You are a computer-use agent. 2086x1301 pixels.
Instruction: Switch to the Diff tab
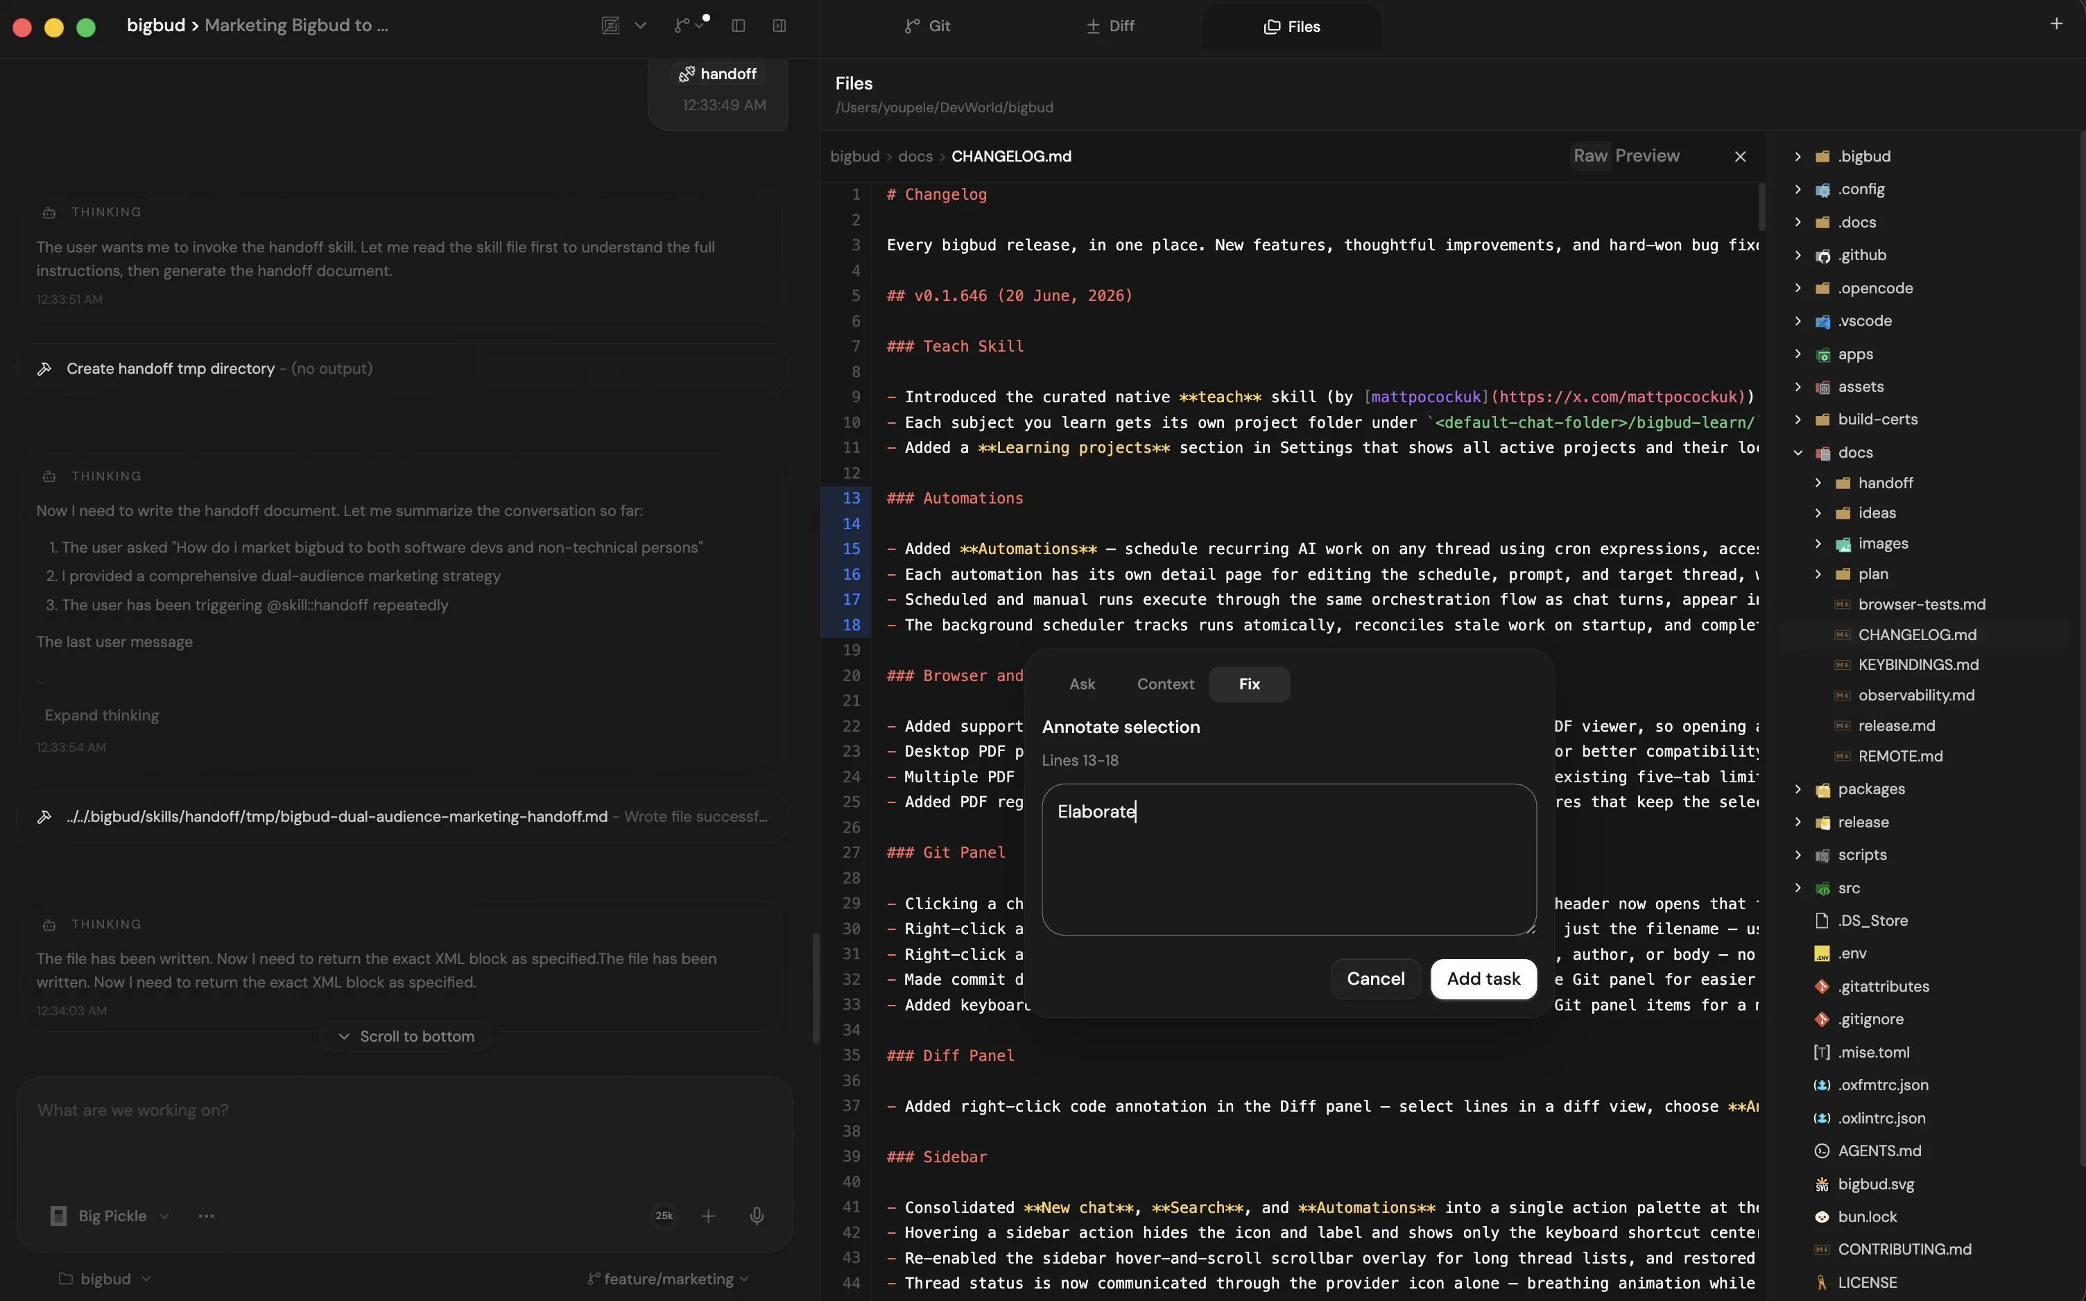(x=1110, y=26)
